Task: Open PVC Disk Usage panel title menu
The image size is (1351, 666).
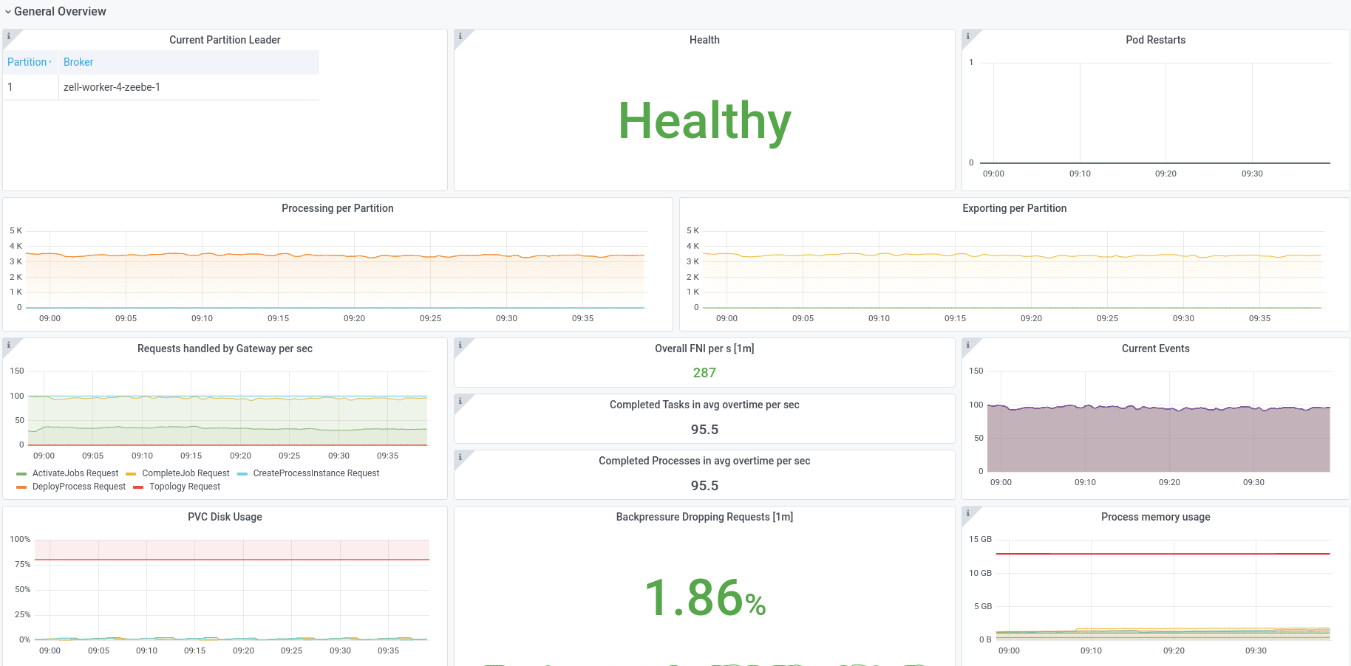Action: point(225,517)
